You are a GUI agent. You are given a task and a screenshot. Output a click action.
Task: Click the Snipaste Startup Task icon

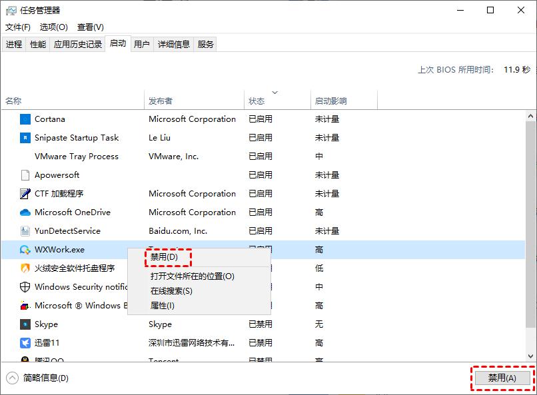(25, 137)
